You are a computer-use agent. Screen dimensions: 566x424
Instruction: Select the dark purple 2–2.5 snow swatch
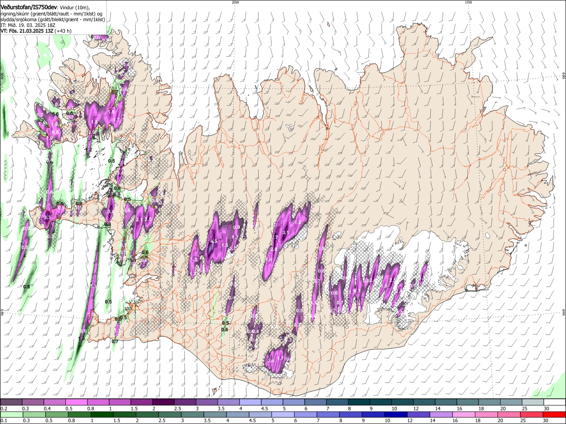(163, 402)
